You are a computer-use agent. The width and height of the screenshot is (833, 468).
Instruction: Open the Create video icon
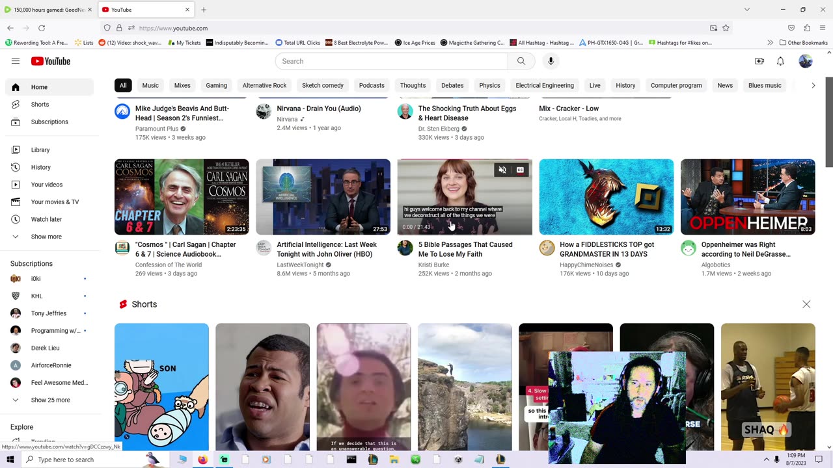pyautogui.click(x=759, y=61)
